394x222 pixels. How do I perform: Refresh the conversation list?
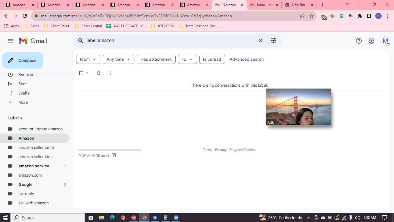[x=99, y=73]
